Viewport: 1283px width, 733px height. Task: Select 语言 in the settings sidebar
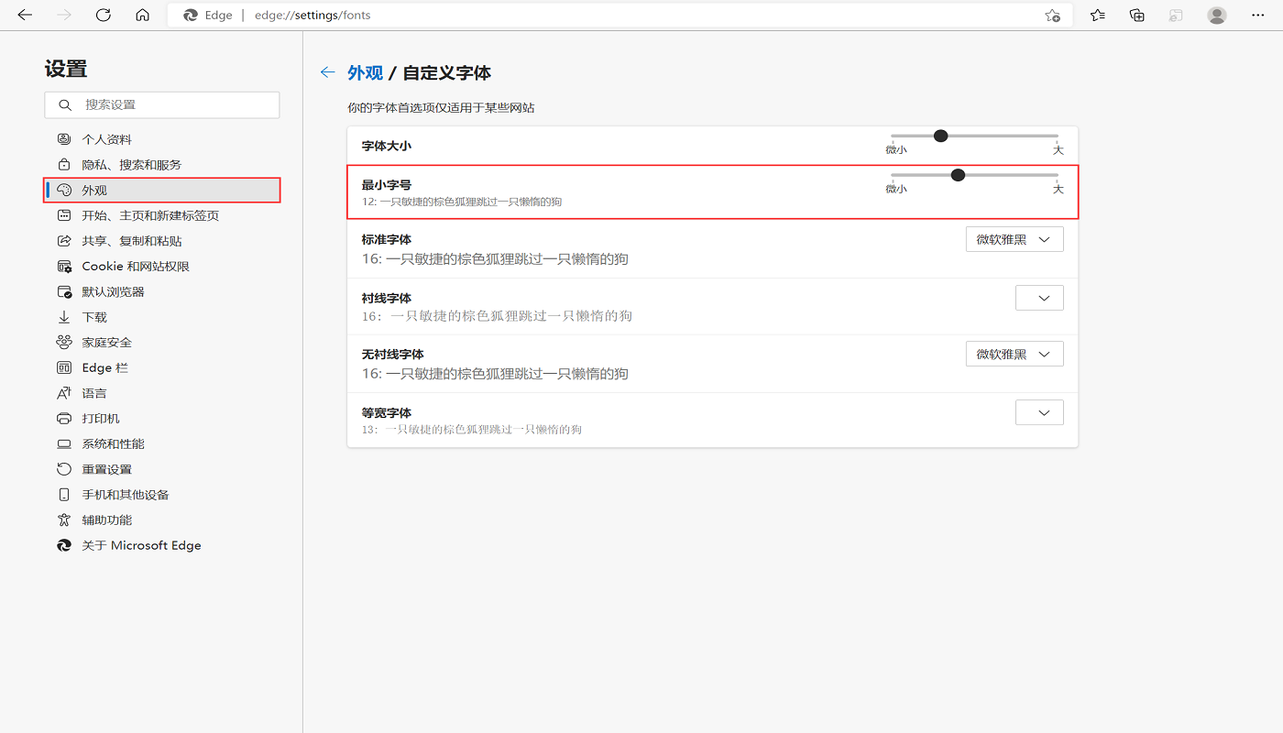click(96, 392)
